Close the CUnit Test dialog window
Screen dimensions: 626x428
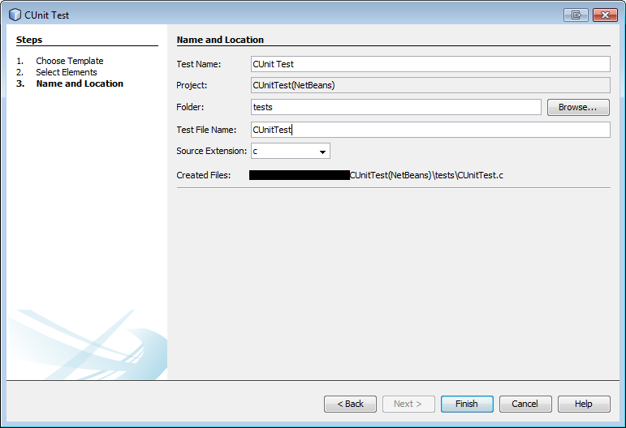coord(604,15)
